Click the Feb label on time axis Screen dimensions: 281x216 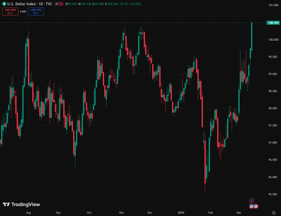tap(211, 213)
